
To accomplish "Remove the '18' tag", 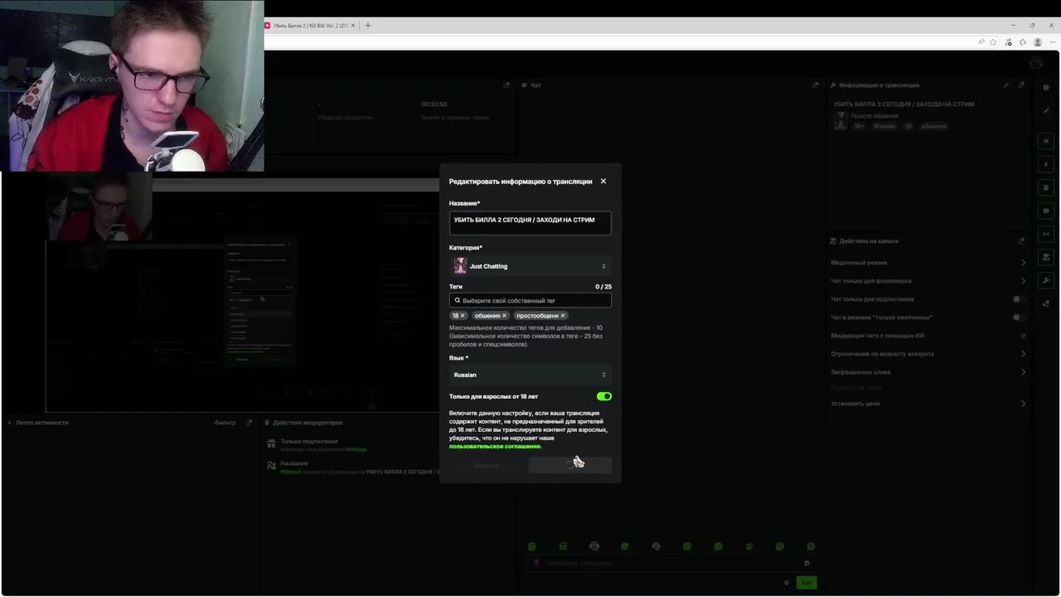I will coord(463,316).
